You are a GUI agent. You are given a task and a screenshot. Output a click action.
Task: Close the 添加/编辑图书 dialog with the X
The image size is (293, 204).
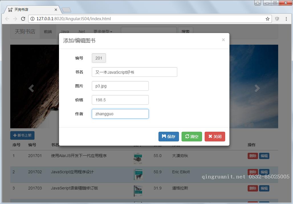pos(223,40)
